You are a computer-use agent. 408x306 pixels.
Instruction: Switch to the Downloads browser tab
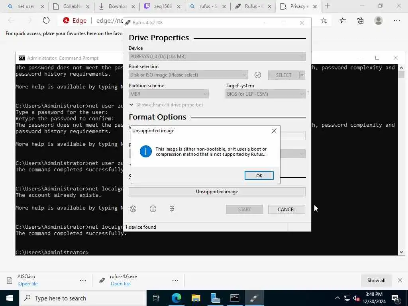click(117, 6)
